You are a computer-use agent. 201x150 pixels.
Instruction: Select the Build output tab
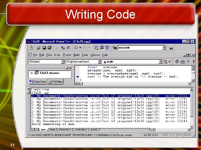(44, 130)
